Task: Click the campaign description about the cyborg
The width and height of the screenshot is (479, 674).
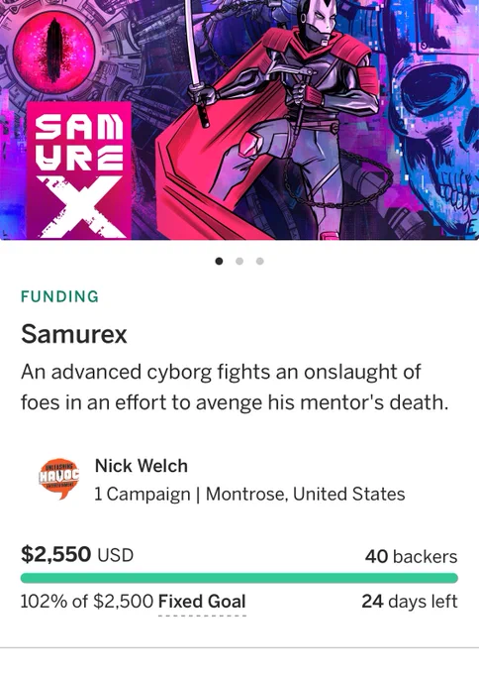Action: click(x=235, y=388)
